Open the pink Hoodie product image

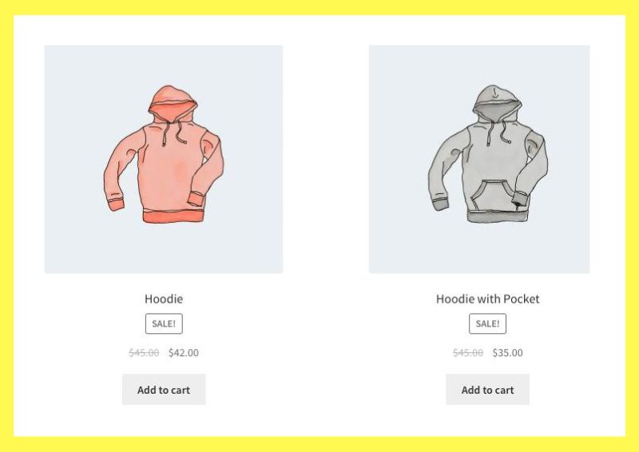[164, 159]
